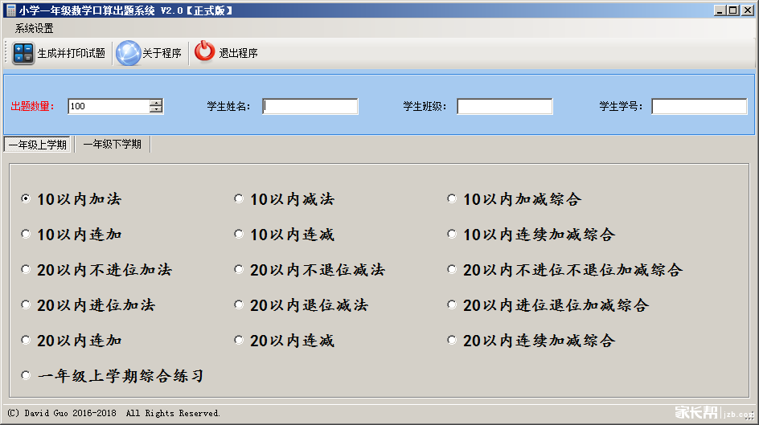The image size is (759, 425).
Task: Select the 20以内进位加法 radio button
Action: tap(26, 304)
